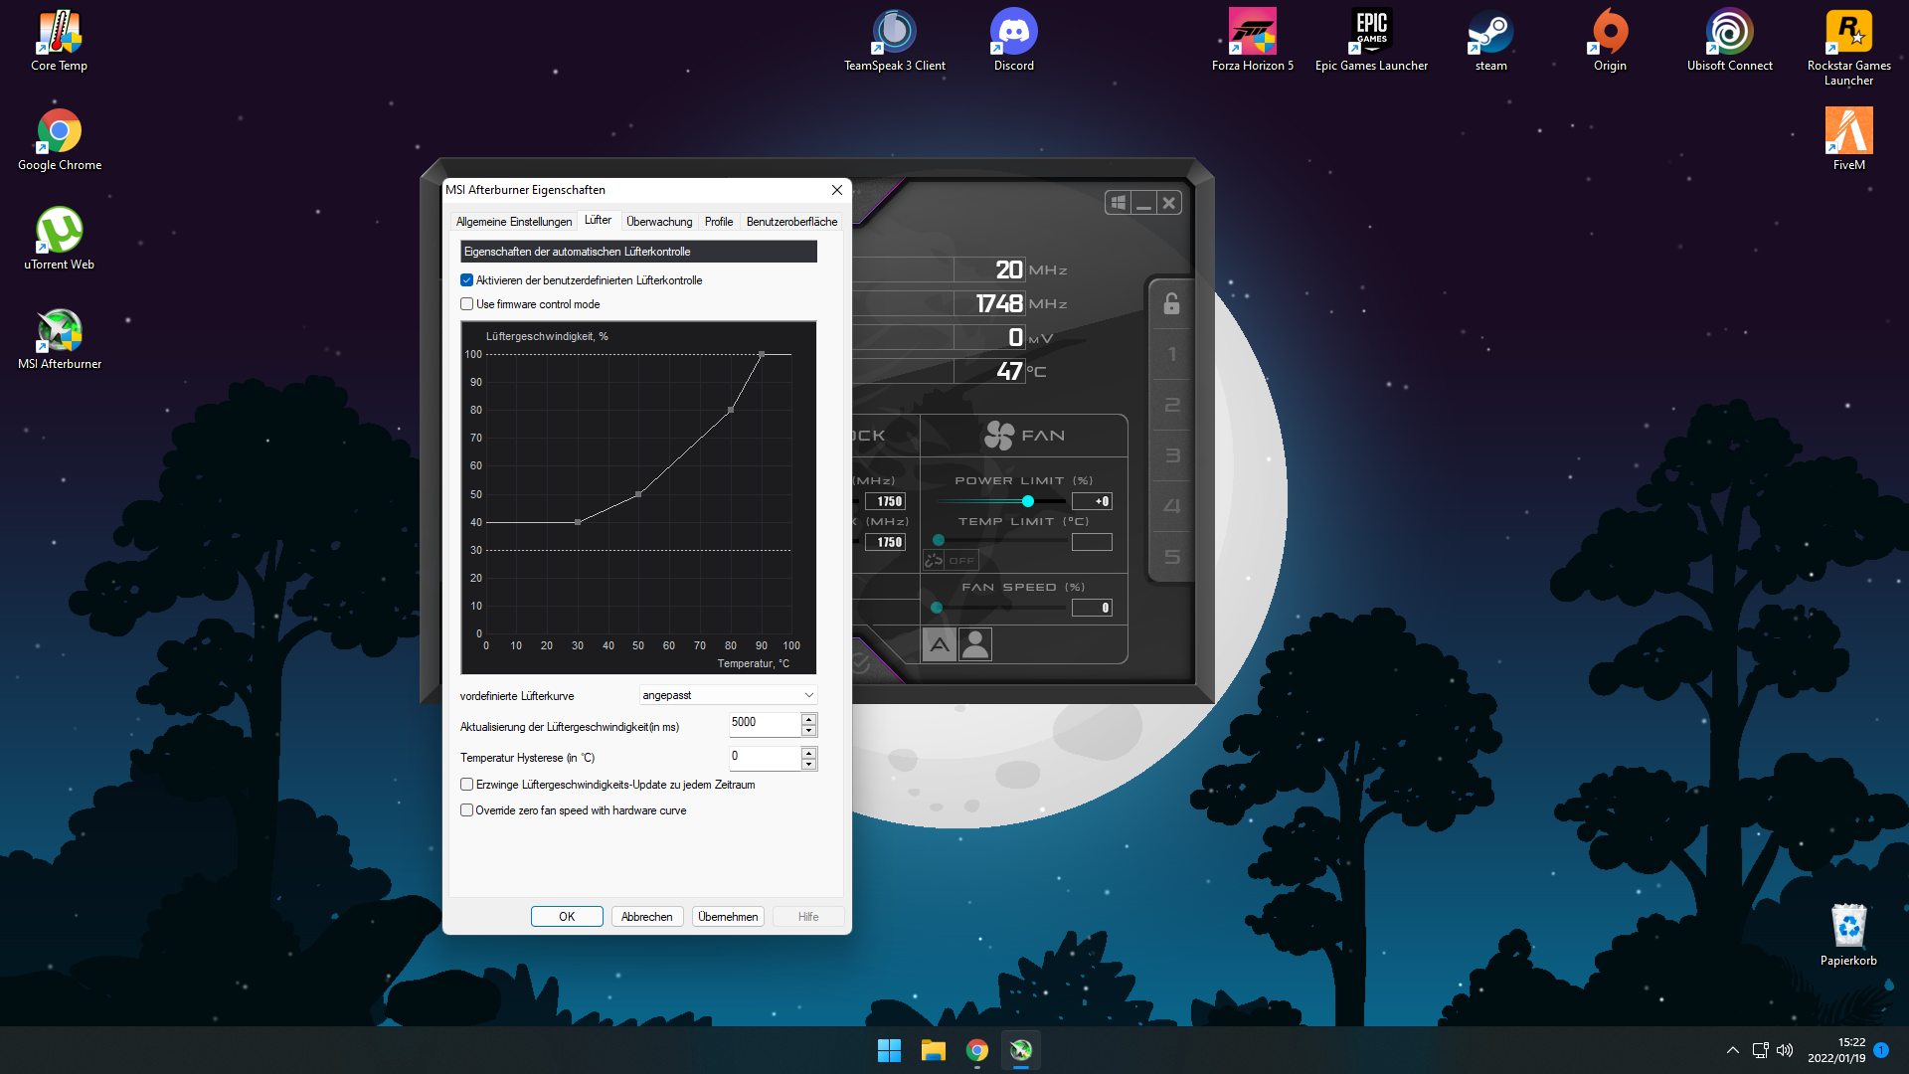Click the Übernehmen button
Screen dimensions: 1909x1074
[x=728, y=917]
